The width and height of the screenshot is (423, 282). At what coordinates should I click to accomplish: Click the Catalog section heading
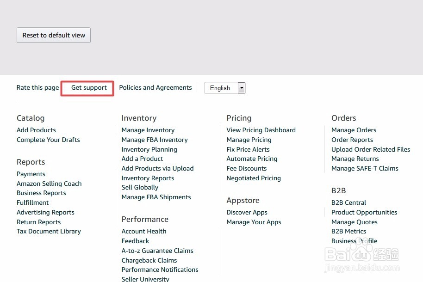31,118
